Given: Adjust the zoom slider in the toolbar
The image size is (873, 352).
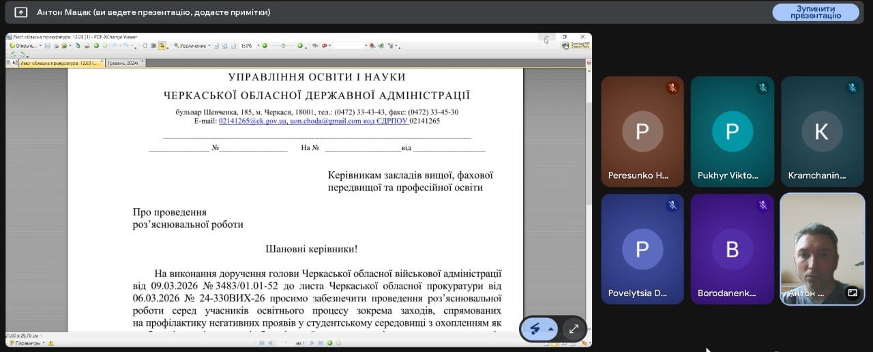Looking at the screenshot, I should point(283,46).
